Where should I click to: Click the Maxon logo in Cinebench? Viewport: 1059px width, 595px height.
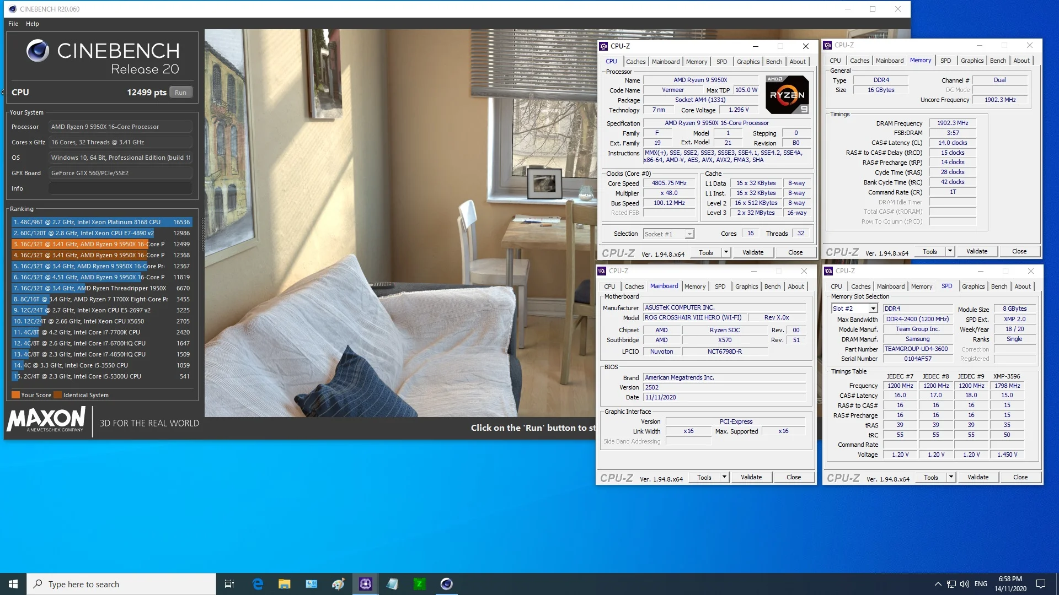pos(46,419)
